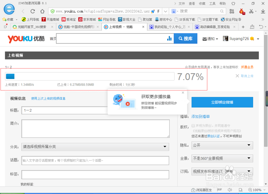Click the page vertical scrollbar

point(266,91)
